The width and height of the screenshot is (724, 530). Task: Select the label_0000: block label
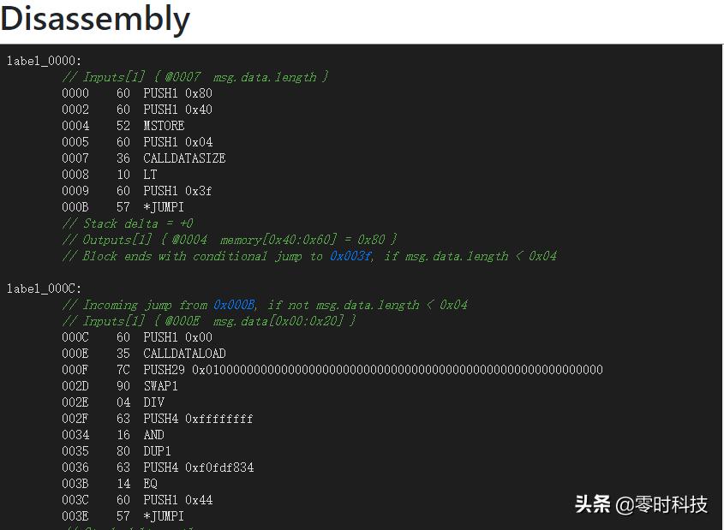pyautogui.click(x=44, y=61)
